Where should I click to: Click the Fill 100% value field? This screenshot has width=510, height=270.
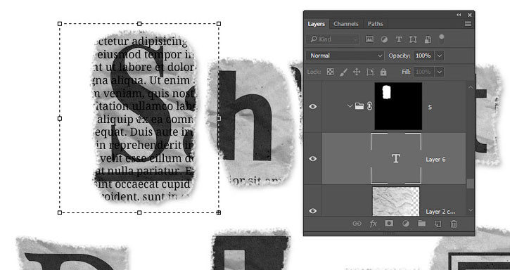[423, 72]
